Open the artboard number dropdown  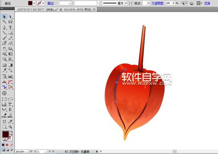click(45, 152)
